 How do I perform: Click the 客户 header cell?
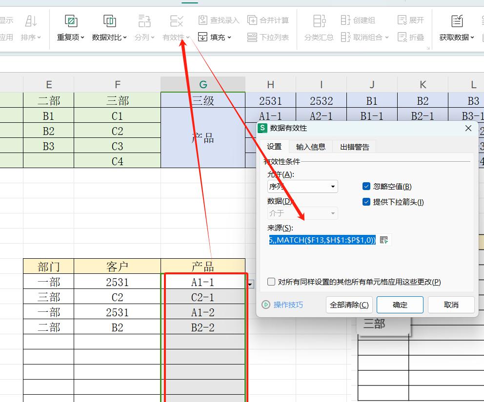117,267
